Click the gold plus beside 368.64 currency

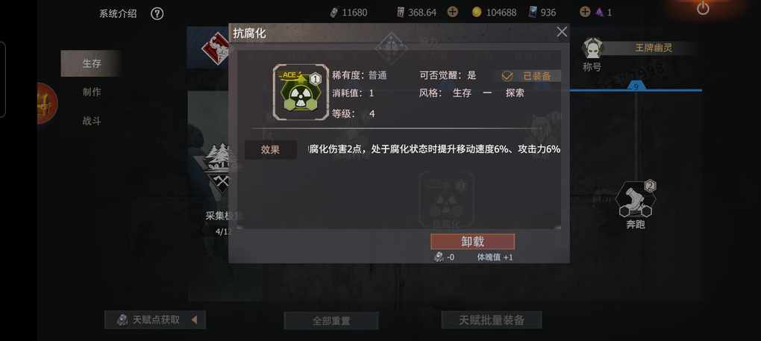(452, 12)
